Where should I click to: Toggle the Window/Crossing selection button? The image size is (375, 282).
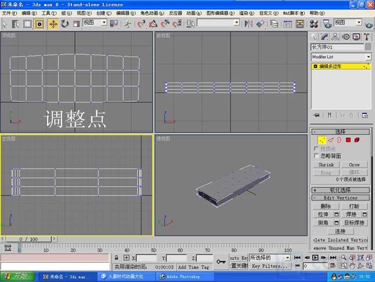(39, 24)
